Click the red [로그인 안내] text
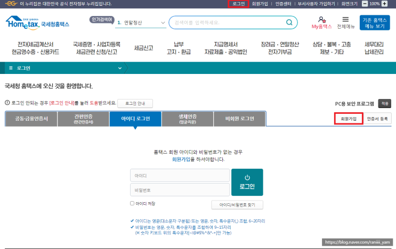The height and width of the screenshot is (249, 396). tap(62, 103)
